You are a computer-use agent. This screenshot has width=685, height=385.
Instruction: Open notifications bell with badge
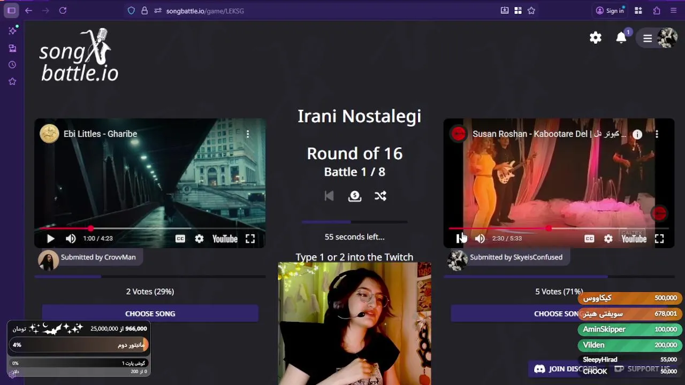pos(621,38)
